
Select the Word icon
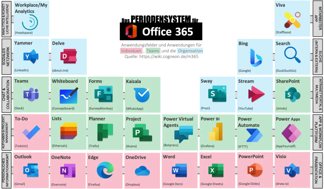click(x=179, y=170)
